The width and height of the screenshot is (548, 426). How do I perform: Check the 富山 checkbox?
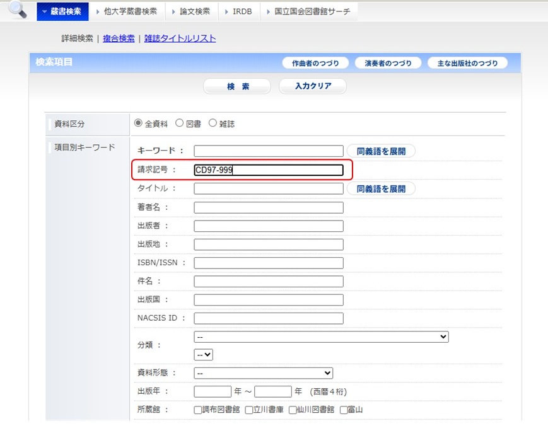click(x=344, y=410)
